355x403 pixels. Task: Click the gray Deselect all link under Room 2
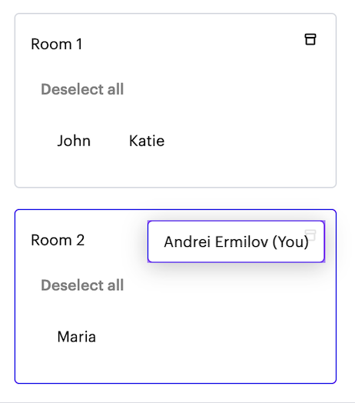[x=82, y=285]
